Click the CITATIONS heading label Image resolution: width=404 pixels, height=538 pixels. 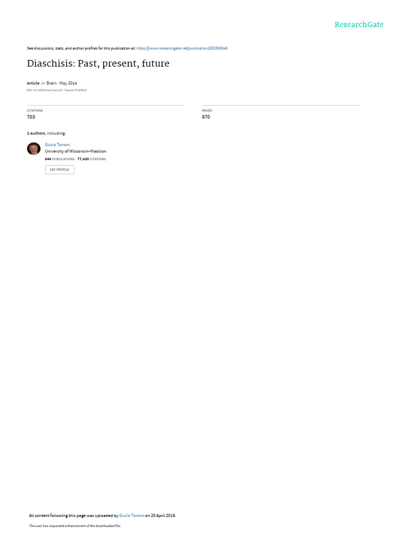[x=35, y=110]
